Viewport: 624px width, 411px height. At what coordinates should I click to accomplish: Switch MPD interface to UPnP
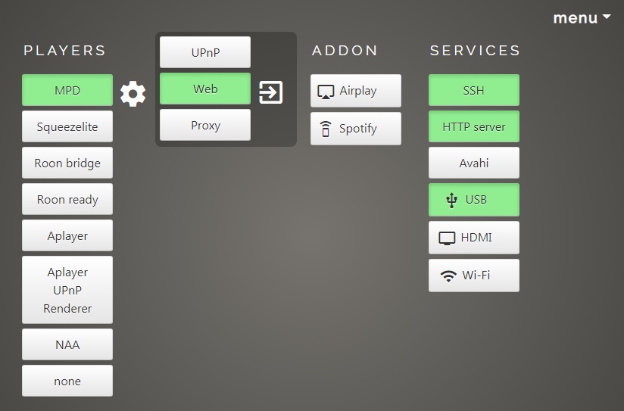pos(205,52)
